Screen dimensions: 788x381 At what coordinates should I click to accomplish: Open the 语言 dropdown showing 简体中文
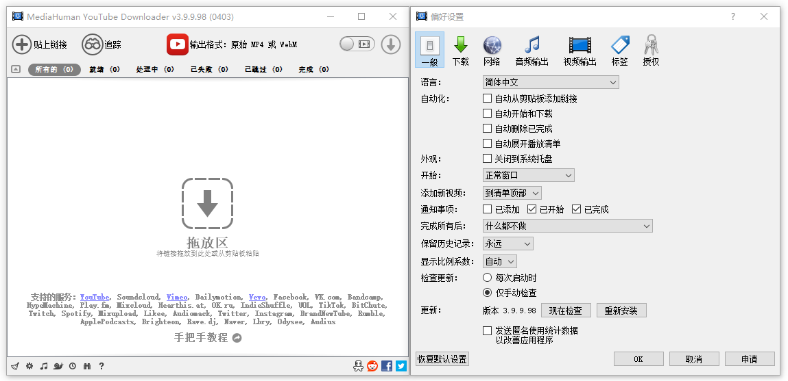[x=550, y=82]
